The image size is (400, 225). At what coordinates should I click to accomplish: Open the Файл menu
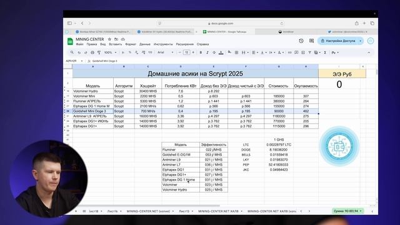(x=79, y=44)
